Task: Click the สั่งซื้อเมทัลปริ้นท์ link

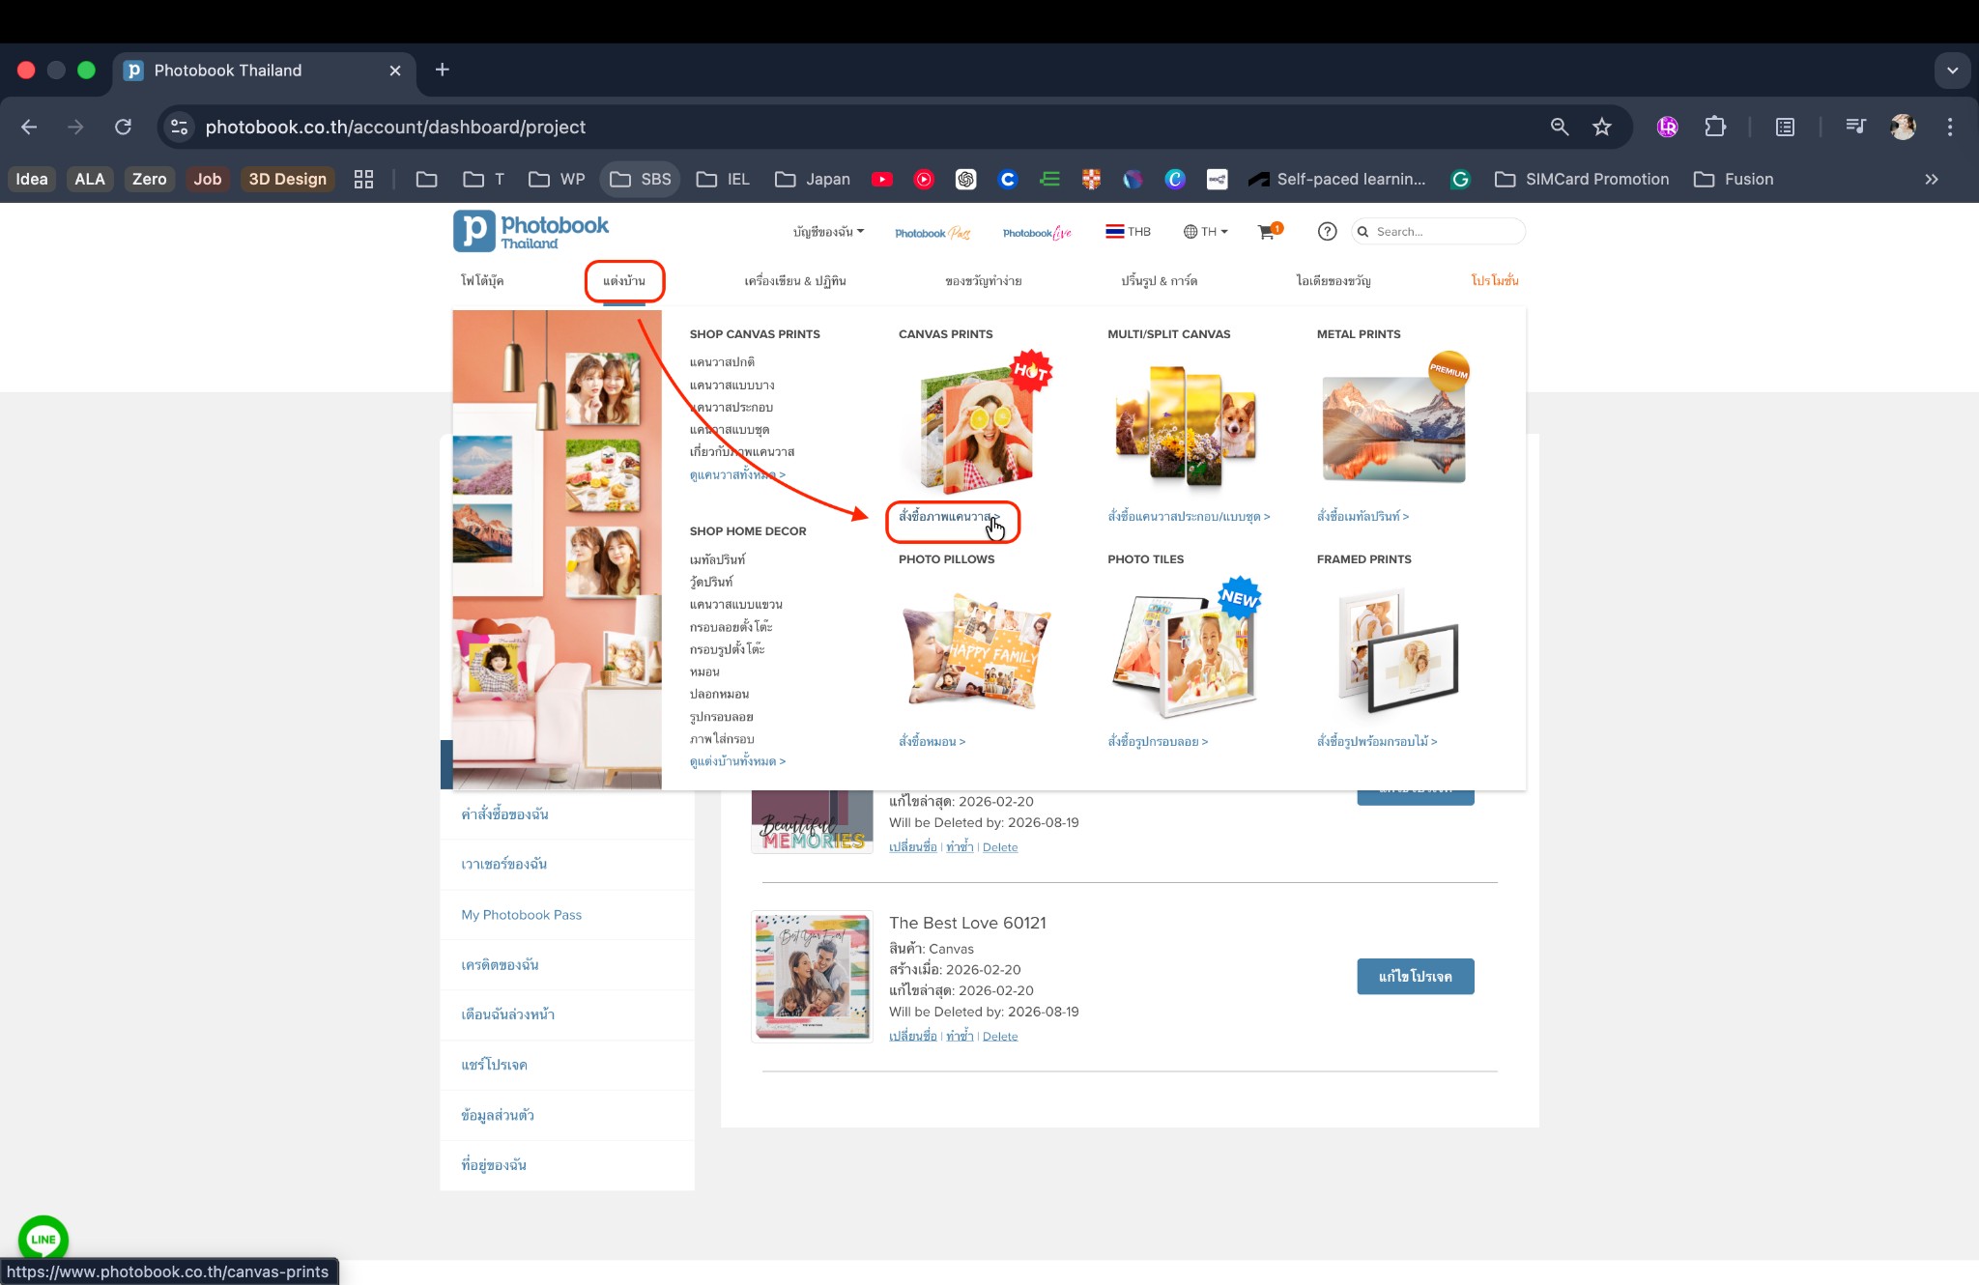Action: click(x=1362, y=517)
